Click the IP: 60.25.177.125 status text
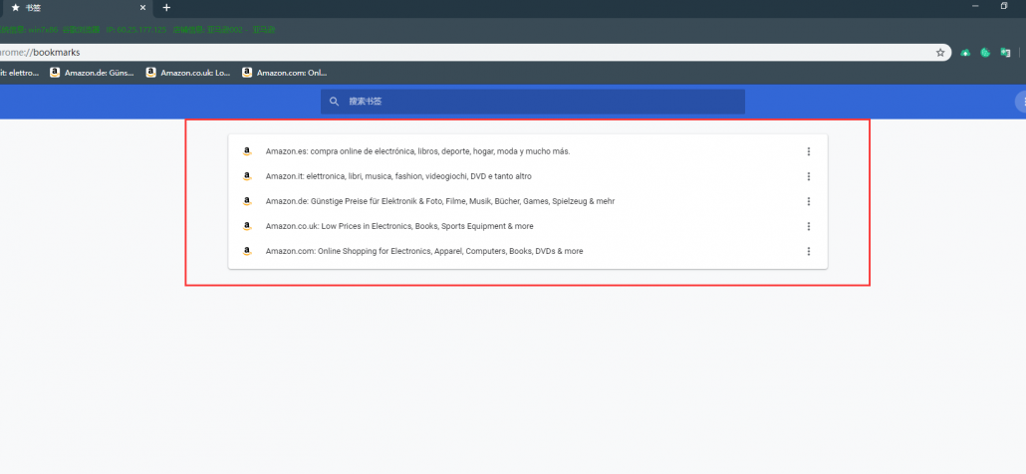This screenshot has height=474, width=1026. [136, 30]
